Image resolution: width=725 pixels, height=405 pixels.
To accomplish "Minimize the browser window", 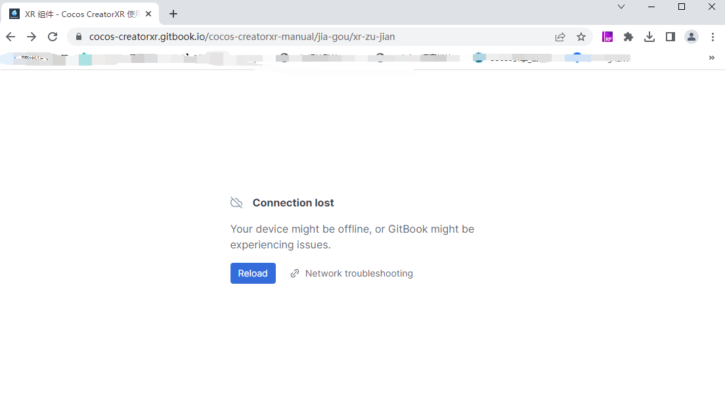I will [x=651, y=7].
